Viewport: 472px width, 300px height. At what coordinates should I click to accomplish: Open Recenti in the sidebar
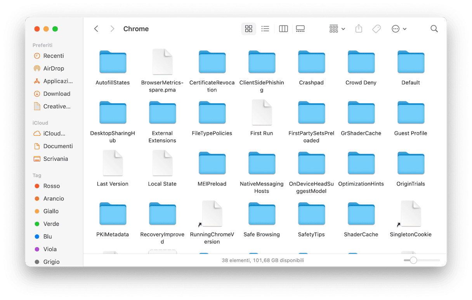click(54, 56)
